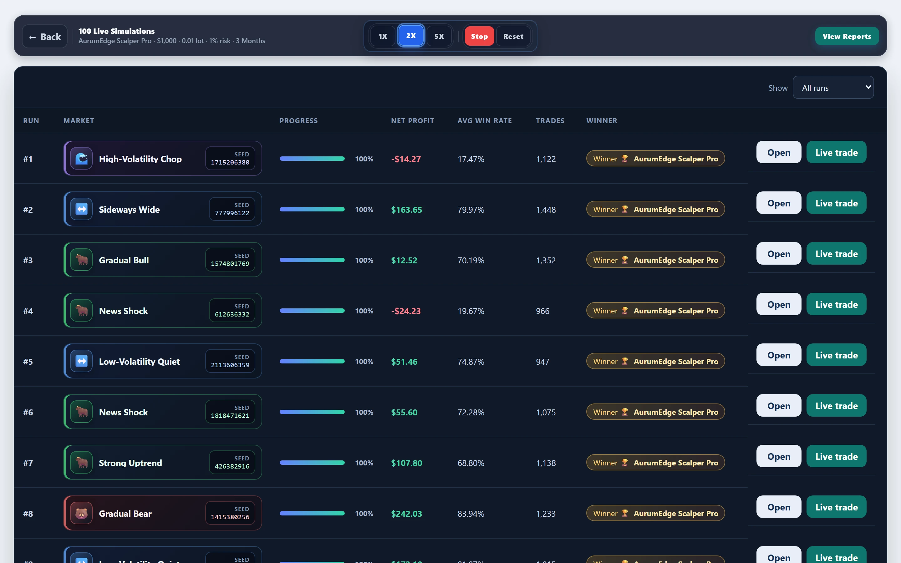Screen dimensions: 901x563
Task: Click the Low-Volatility Quiet icon in run #5
Action: coord(81,361)
